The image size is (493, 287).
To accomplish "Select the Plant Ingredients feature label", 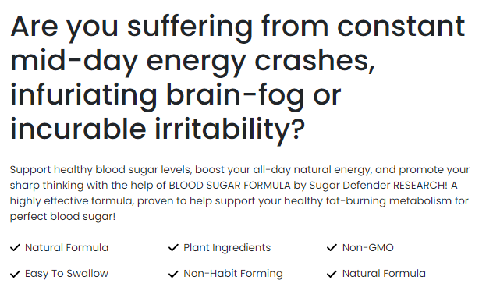I will point(227,248).
